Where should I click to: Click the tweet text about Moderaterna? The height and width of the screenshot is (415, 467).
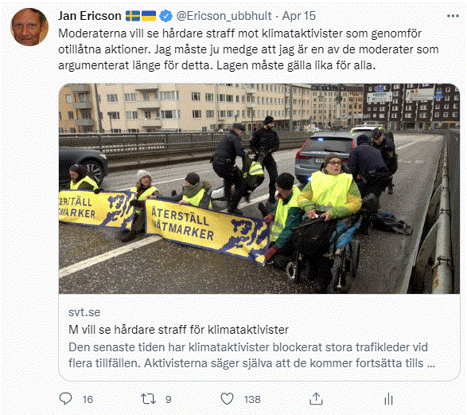pyautogui.click(x=248, y=49)
